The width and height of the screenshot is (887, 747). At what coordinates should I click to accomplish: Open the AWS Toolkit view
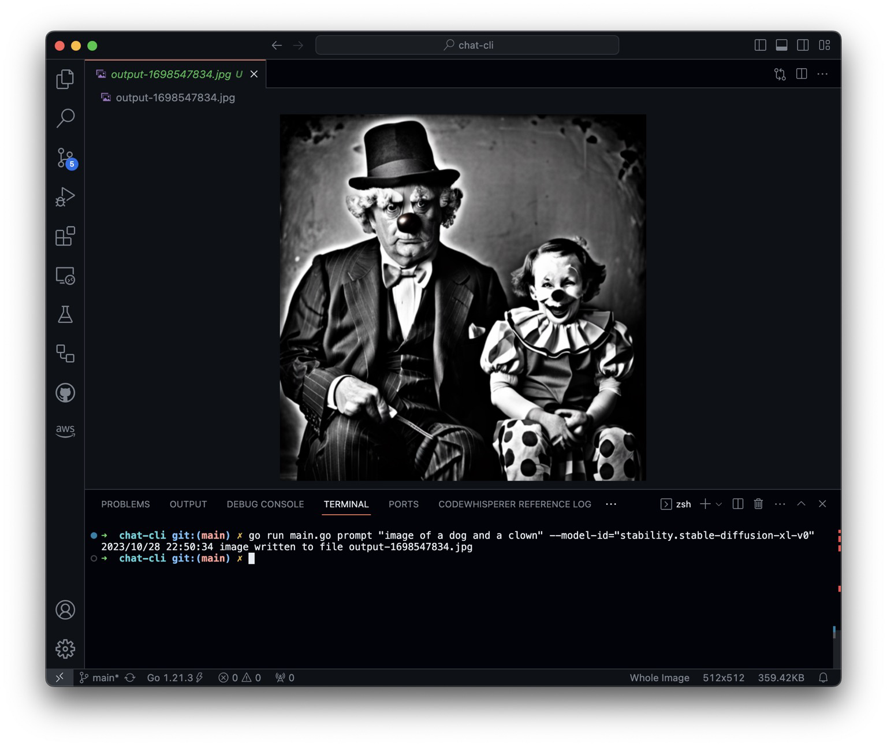[x=65, y=431]
